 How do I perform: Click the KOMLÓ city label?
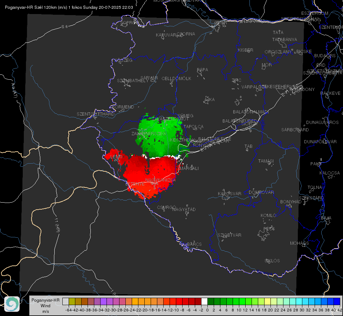coord(268,216)
